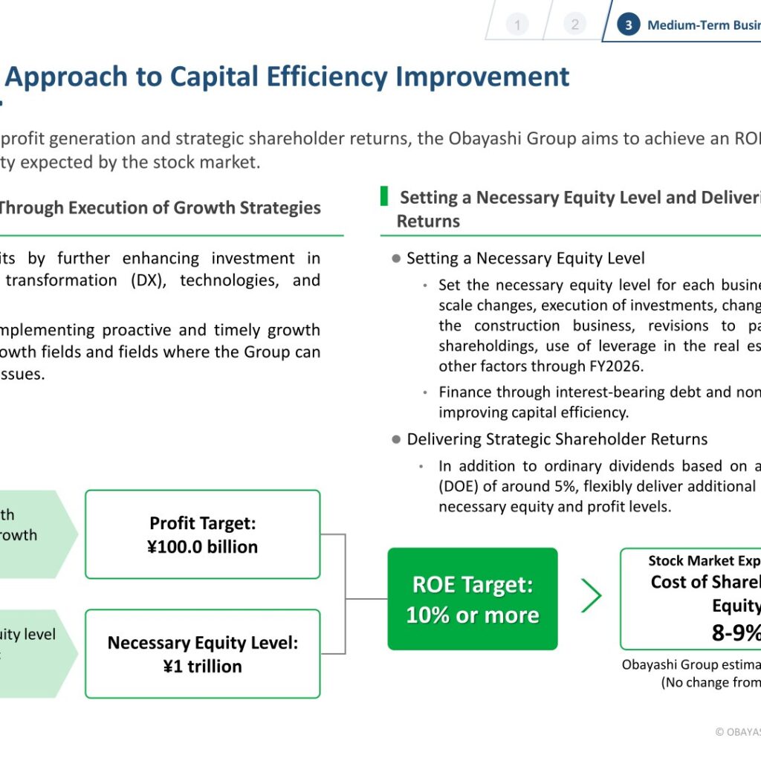Click the 'Profit Target: ¥100.0 billion' box
The height and width of the screenshot is (761, 761).
click(202, 534)
